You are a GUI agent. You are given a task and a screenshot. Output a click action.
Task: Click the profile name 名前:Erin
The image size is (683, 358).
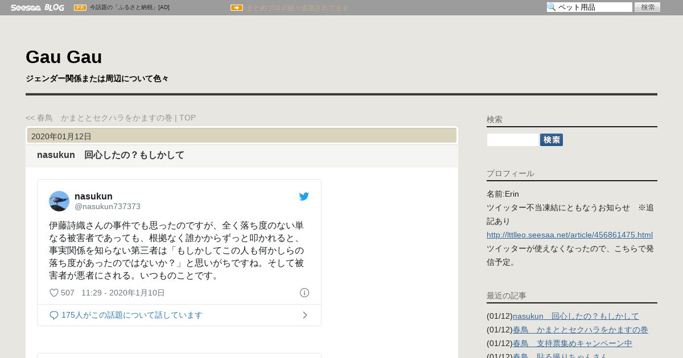[x=503, y=194]
